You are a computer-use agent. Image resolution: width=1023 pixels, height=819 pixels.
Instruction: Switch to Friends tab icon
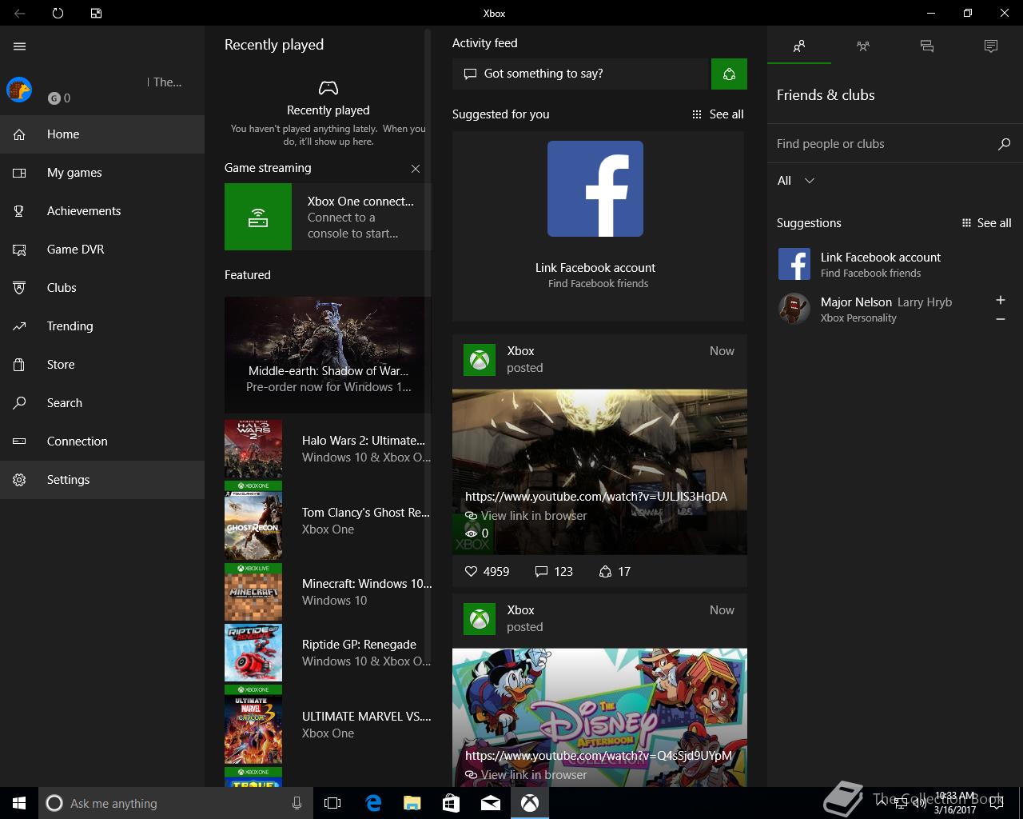click(x=799, y=46)
